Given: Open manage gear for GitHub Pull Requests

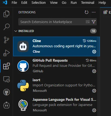Looking at the screenshot, I should (x=94, y=71).
